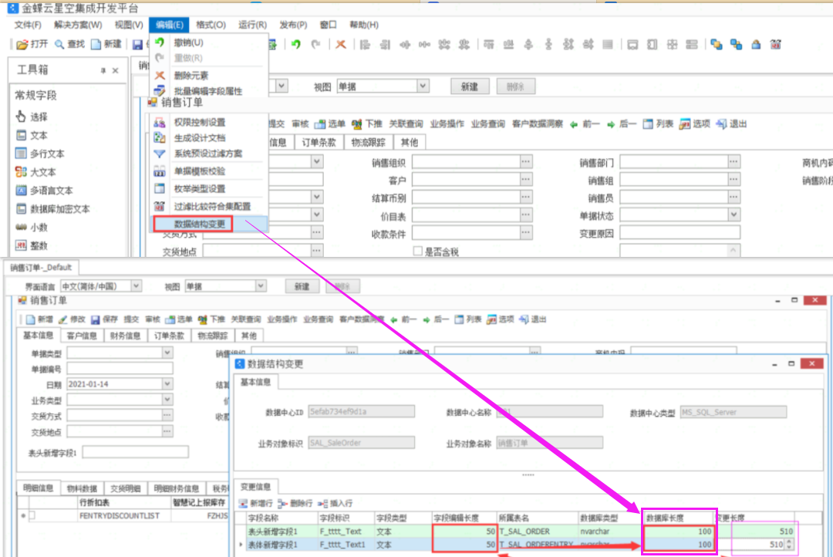This screenshot has height=557, width=833.
Task: Select the 选择 pointer tool in the toolbox
Action: (32, 116)
